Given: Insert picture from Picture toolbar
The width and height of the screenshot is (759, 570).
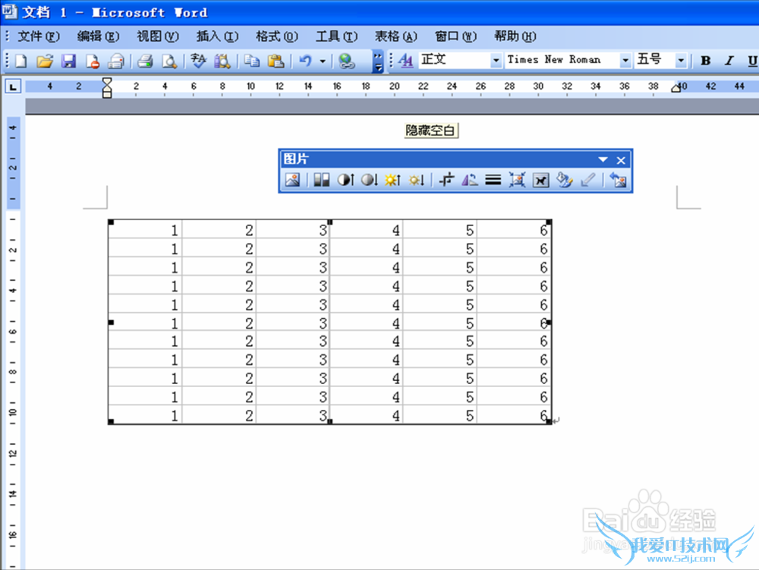Looking at the screenshot, I should pos(292,180).
